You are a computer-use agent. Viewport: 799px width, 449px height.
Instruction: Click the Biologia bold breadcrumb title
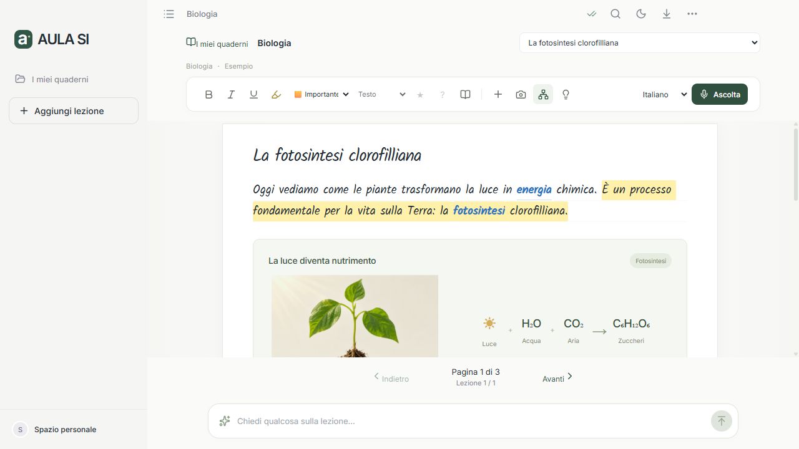pos(274,43)
